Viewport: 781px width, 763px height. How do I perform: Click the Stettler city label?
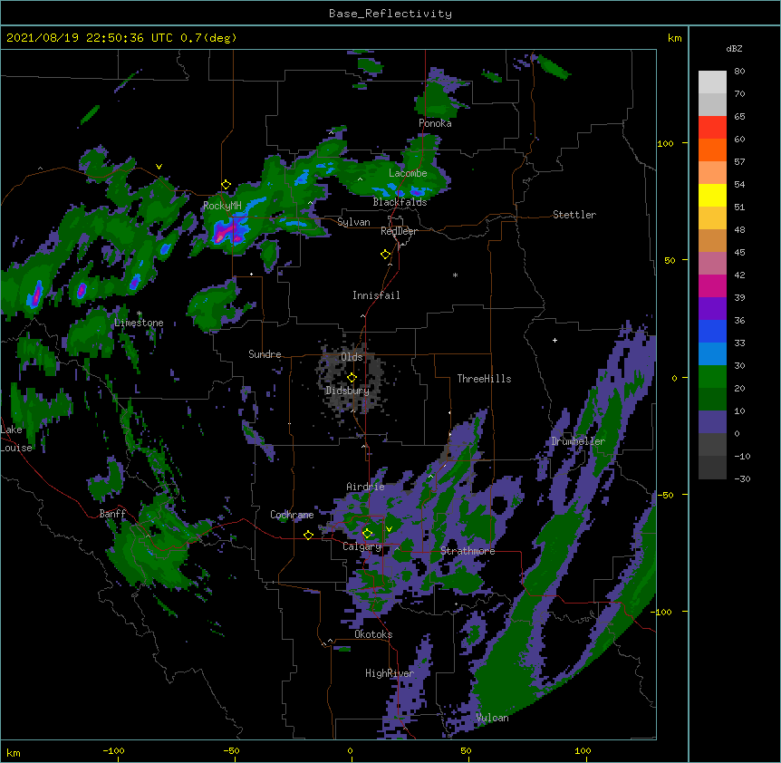tap(574, 215)
